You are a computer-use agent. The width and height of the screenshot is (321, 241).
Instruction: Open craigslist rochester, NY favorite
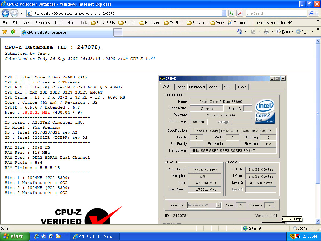pos(274,23)
